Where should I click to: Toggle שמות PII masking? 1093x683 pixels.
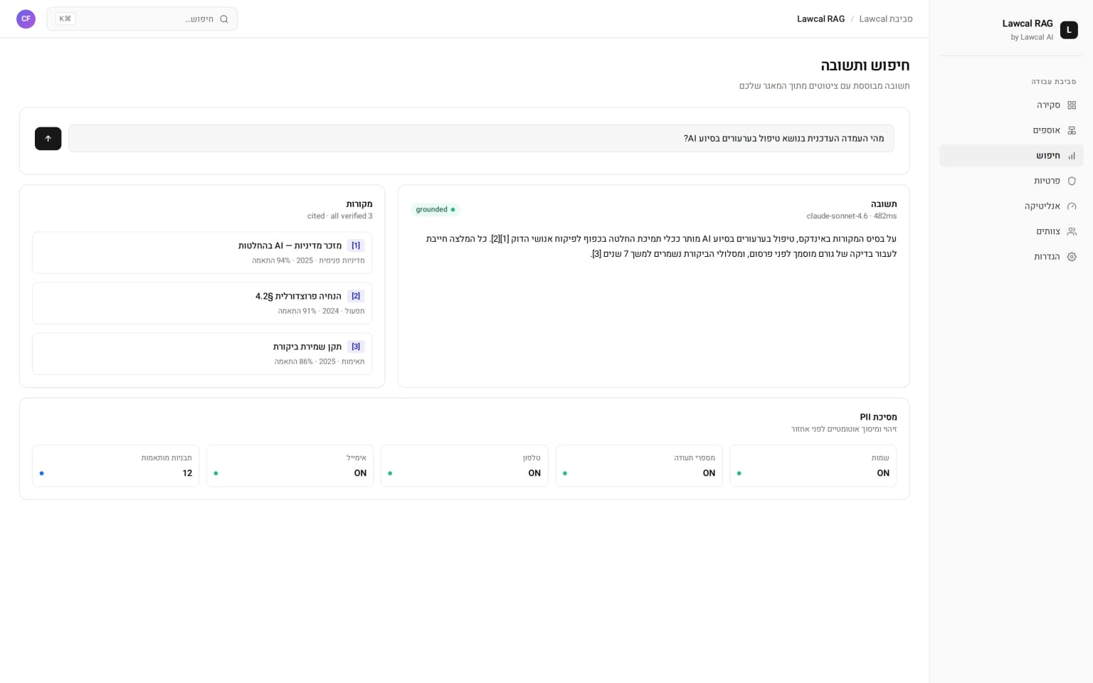813,466
